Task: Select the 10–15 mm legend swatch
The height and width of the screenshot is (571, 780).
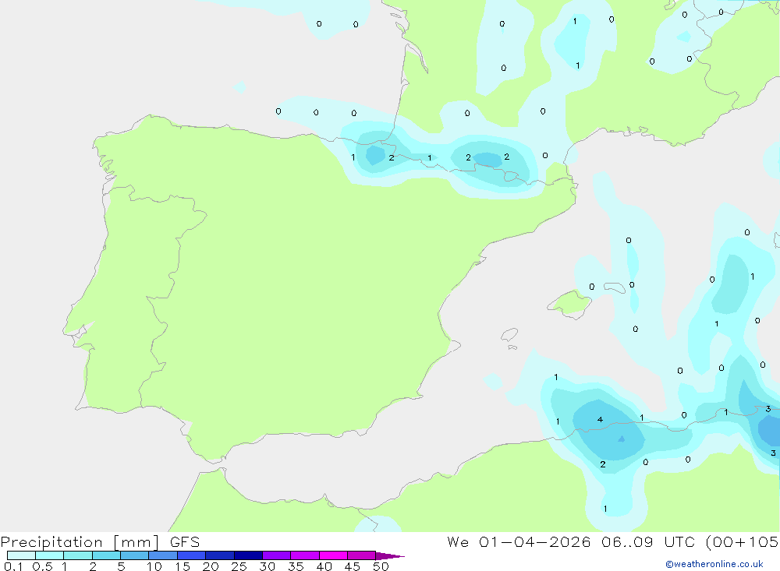Action: point(163,555)
